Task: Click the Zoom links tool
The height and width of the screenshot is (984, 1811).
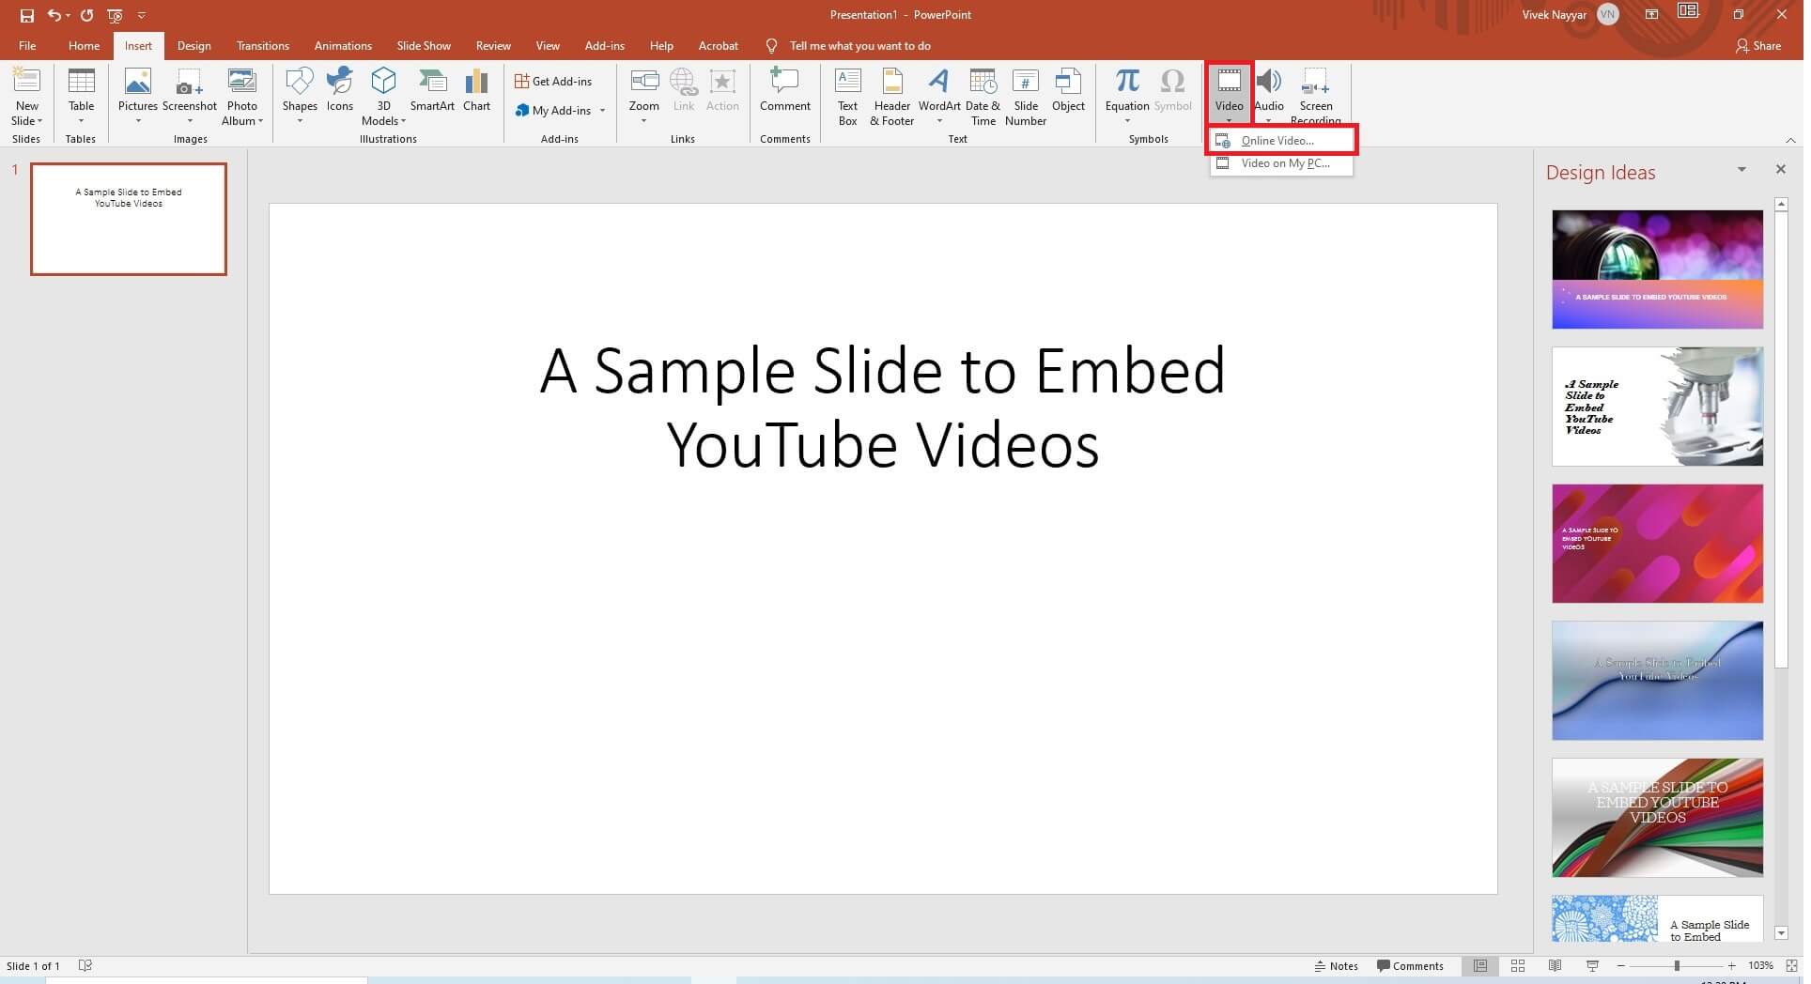Action: (643, 97)
